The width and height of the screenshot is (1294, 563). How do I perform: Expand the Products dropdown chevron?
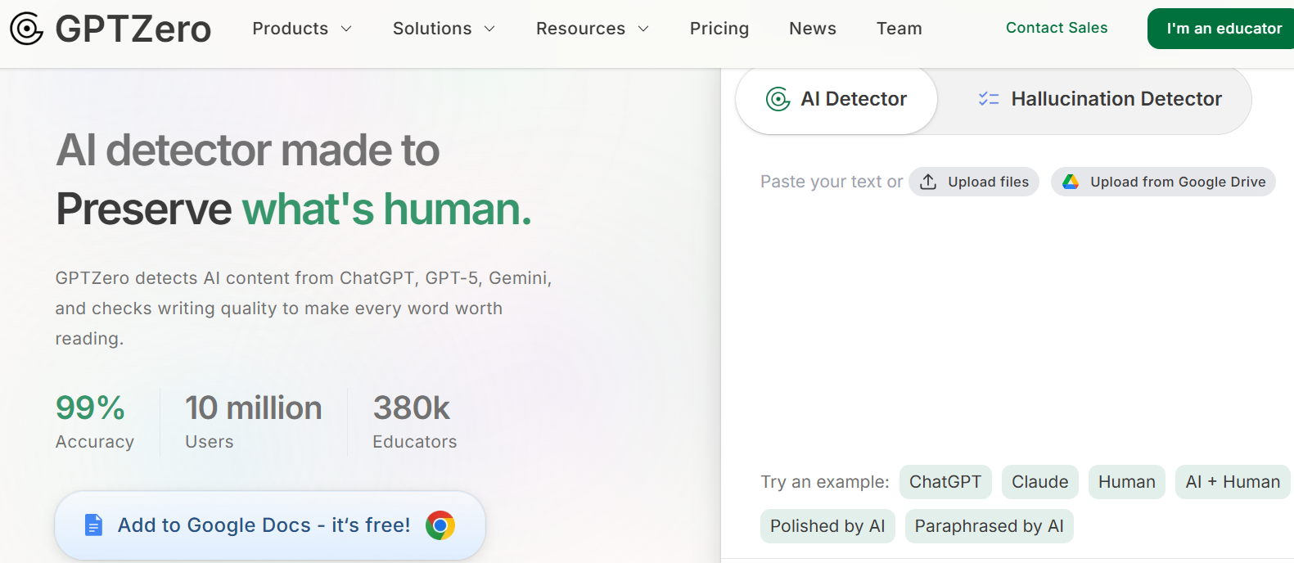coord(346,29)
